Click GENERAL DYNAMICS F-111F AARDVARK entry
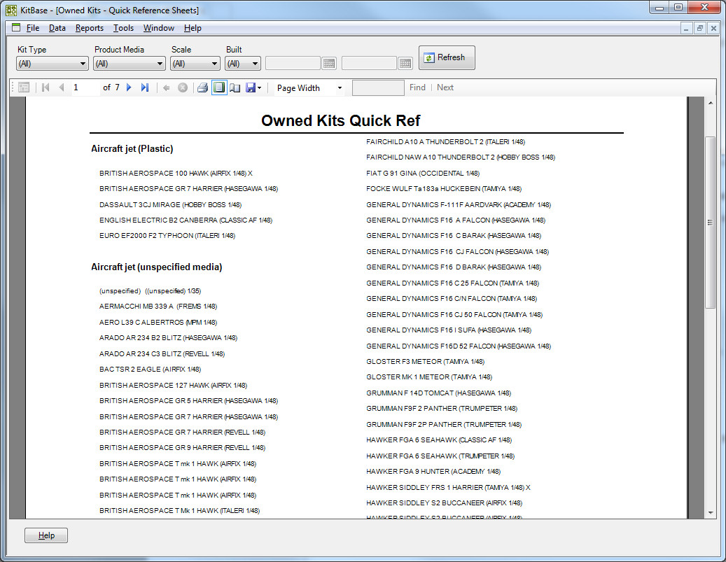The image size is (726, 562). (x=459, y=204)
